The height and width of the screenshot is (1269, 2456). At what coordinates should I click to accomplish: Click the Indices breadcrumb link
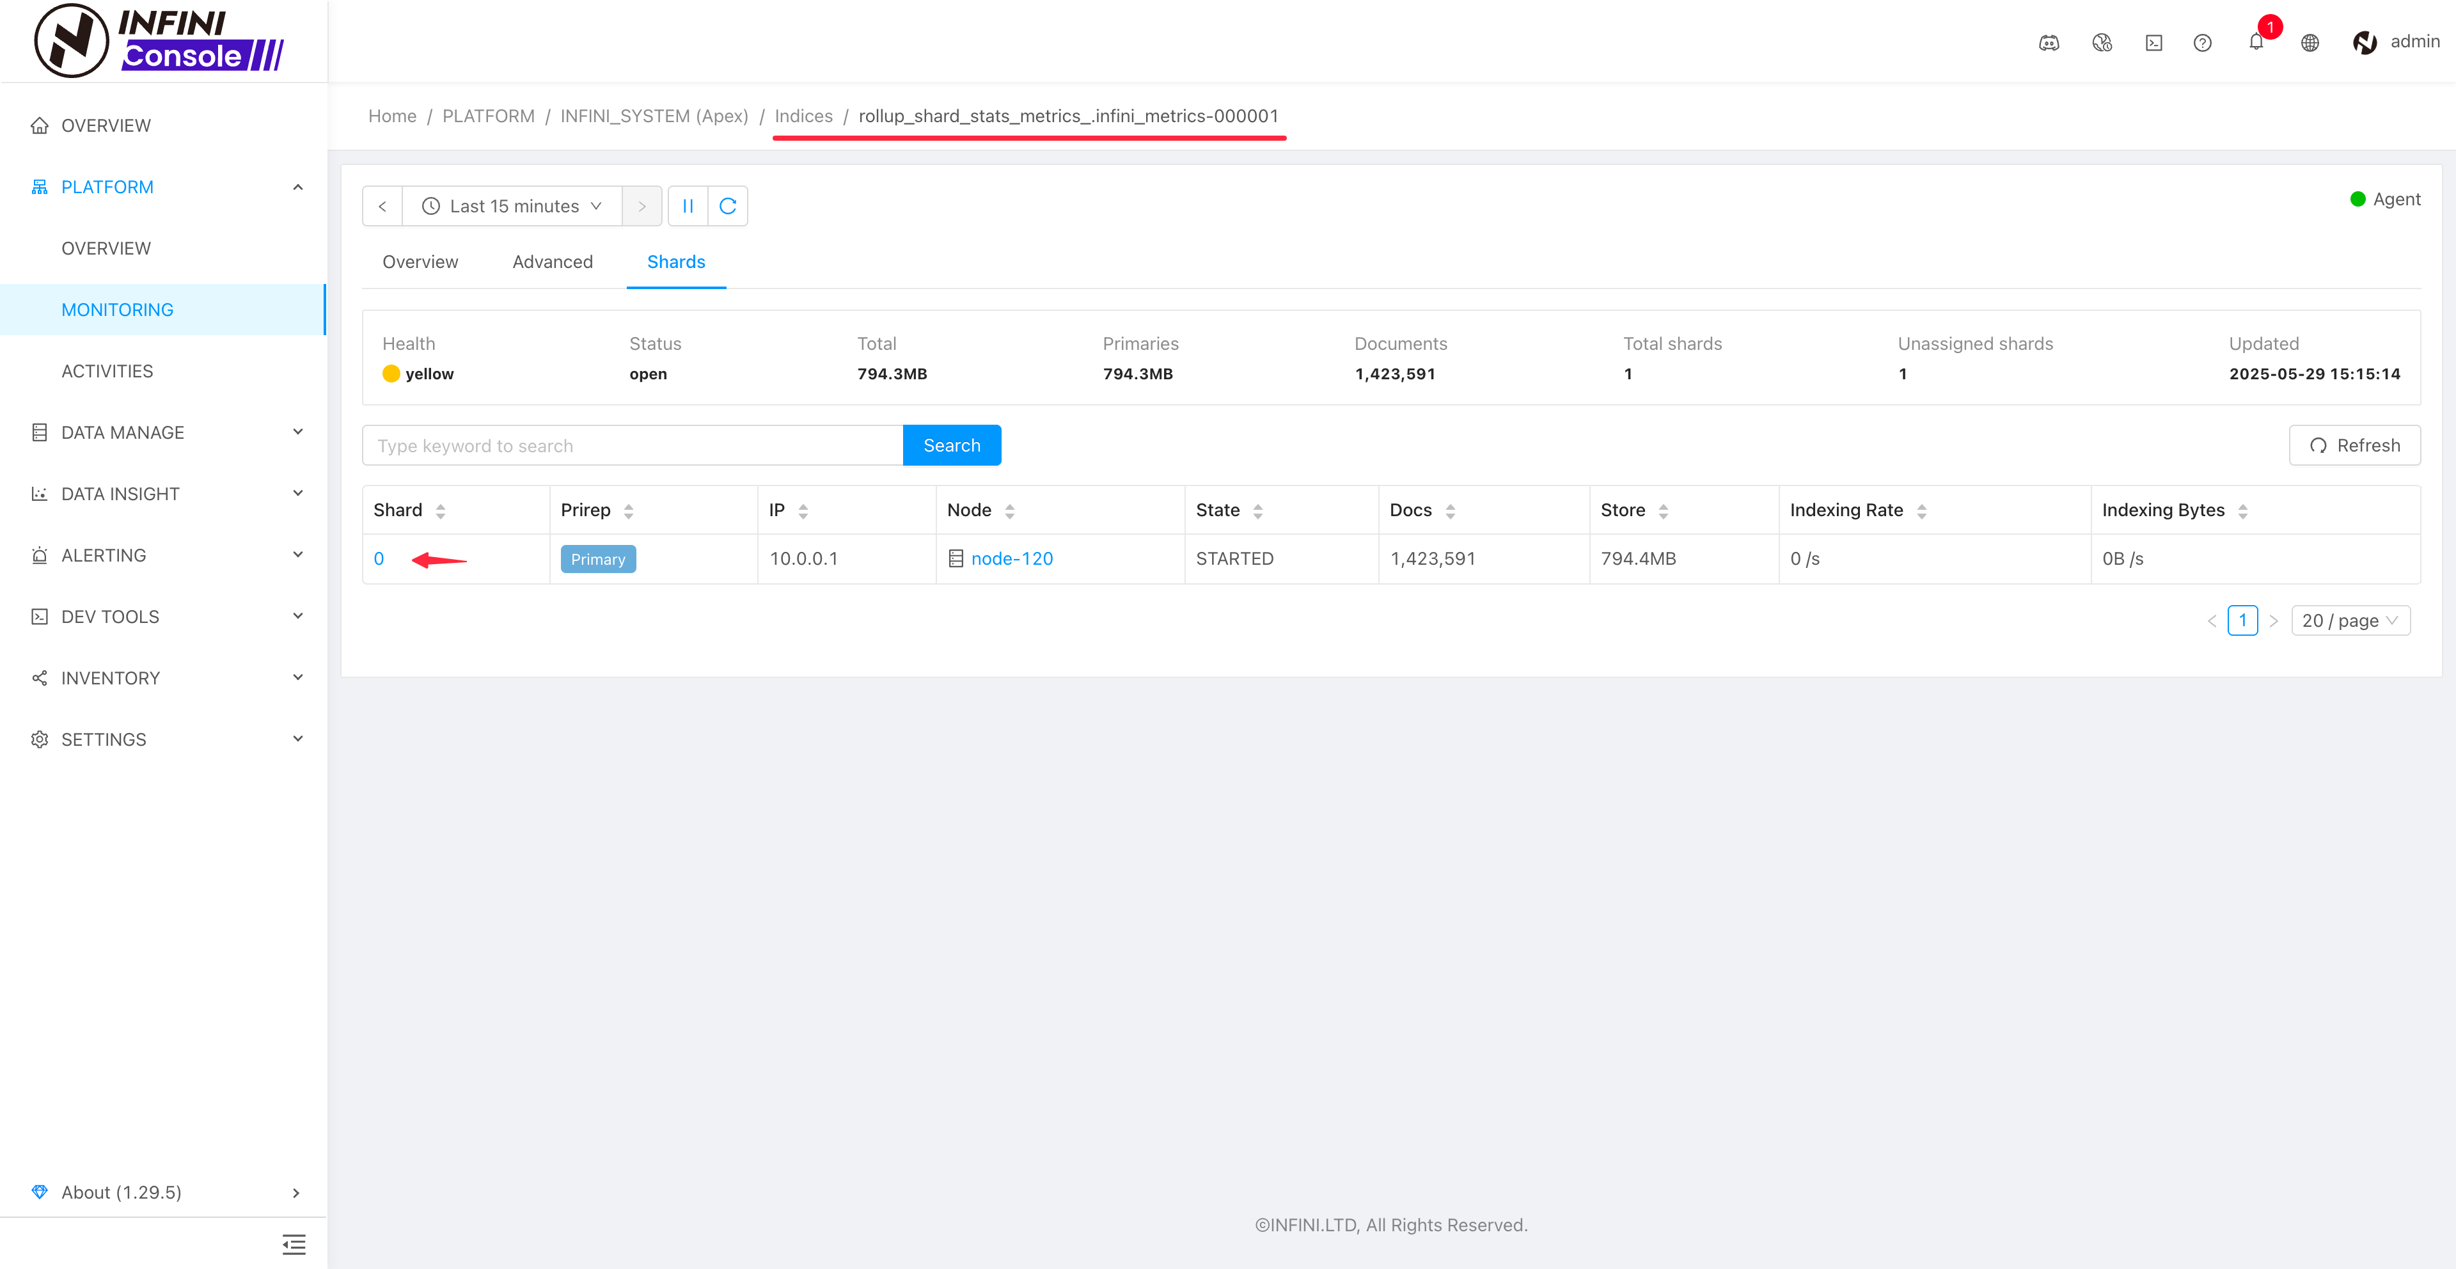803,116
